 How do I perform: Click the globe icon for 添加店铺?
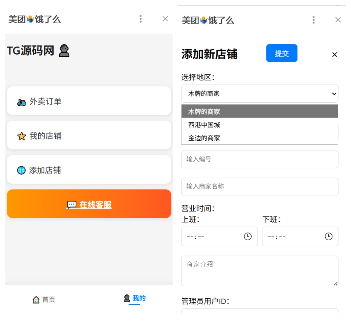click(21, 170)
